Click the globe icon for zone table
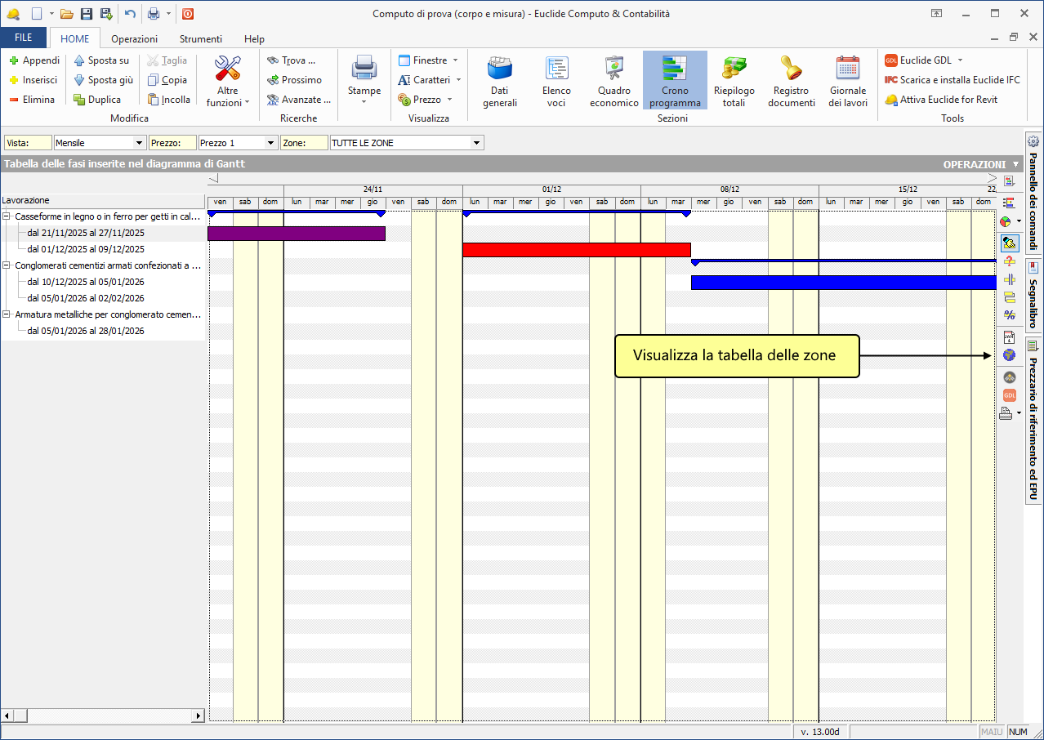The width and height of the screenshot is (1044, 740). tap(1009, 355)
